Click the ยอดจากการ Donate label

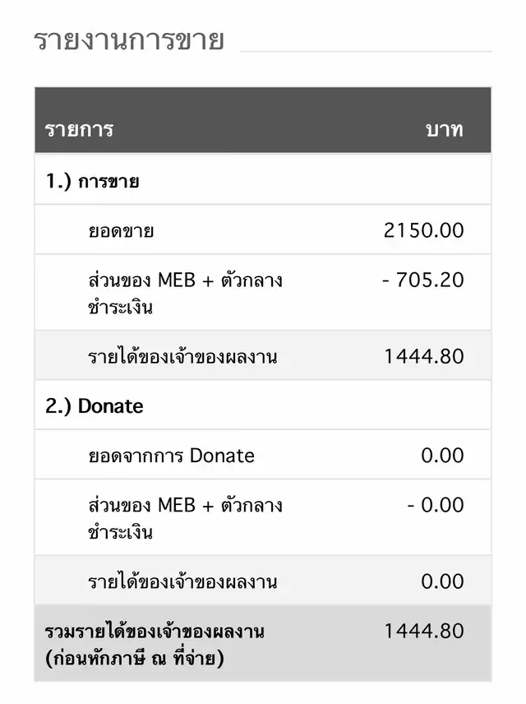[x=172, y=456]
